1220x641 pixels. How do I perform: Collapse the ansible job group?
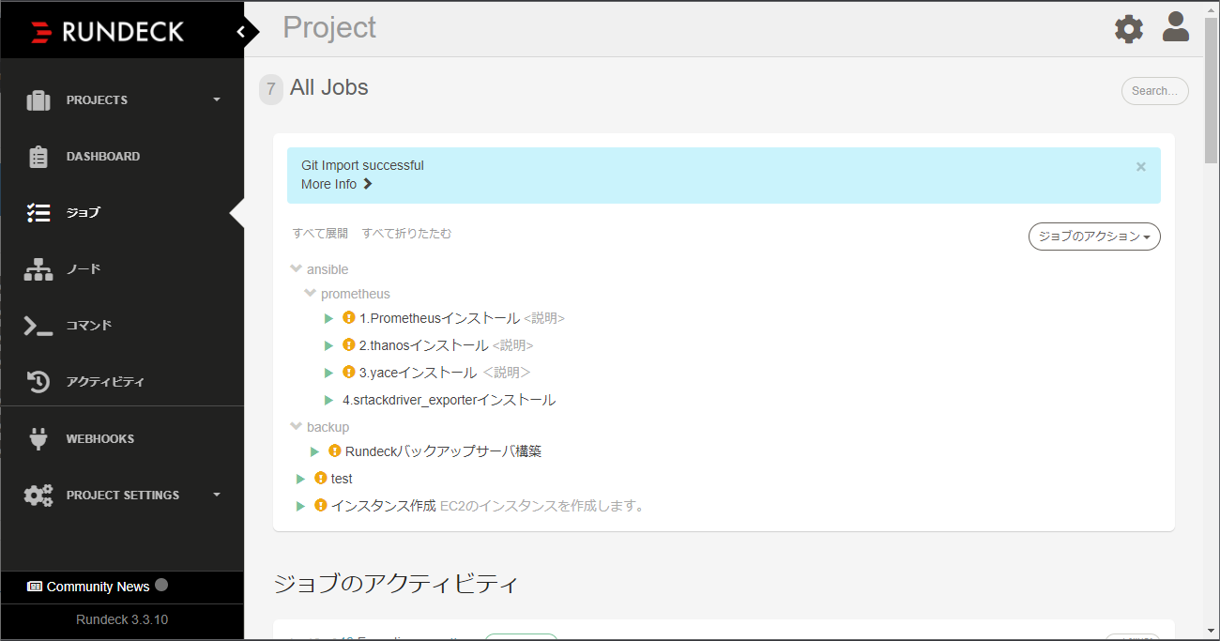(x=319, y=269)
